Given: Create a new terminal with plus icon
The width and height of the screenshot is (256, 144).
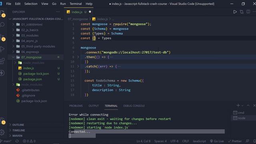Looking at the screenshot, I should pos(238,106).
